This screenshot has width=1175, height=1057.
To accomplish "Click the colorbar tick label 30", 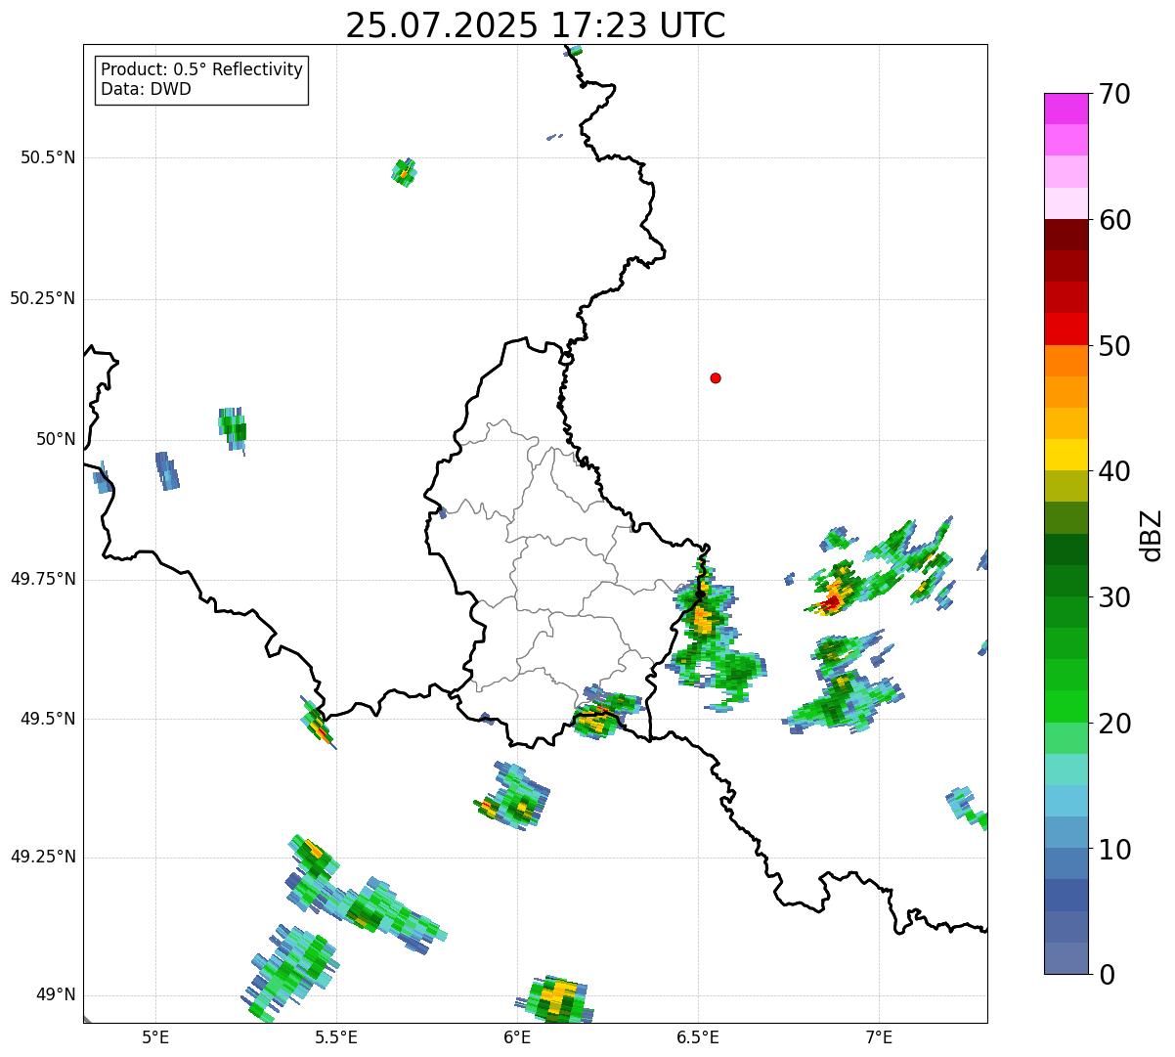I will click(1114, 597).
